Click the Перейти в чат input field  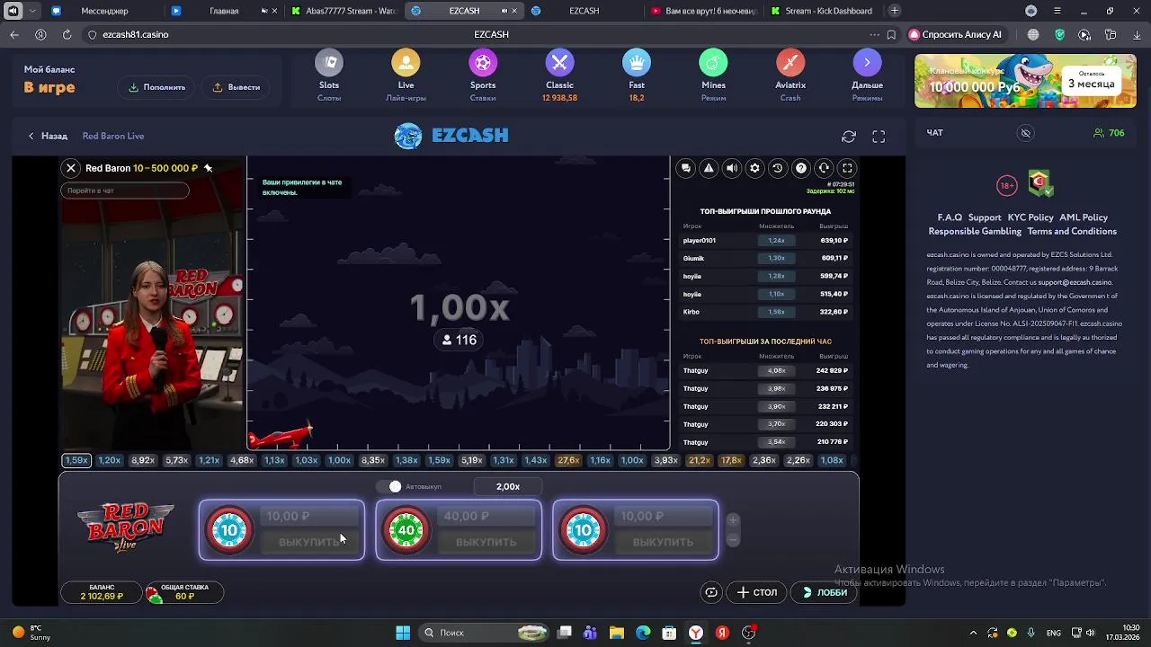pos(125,191)
